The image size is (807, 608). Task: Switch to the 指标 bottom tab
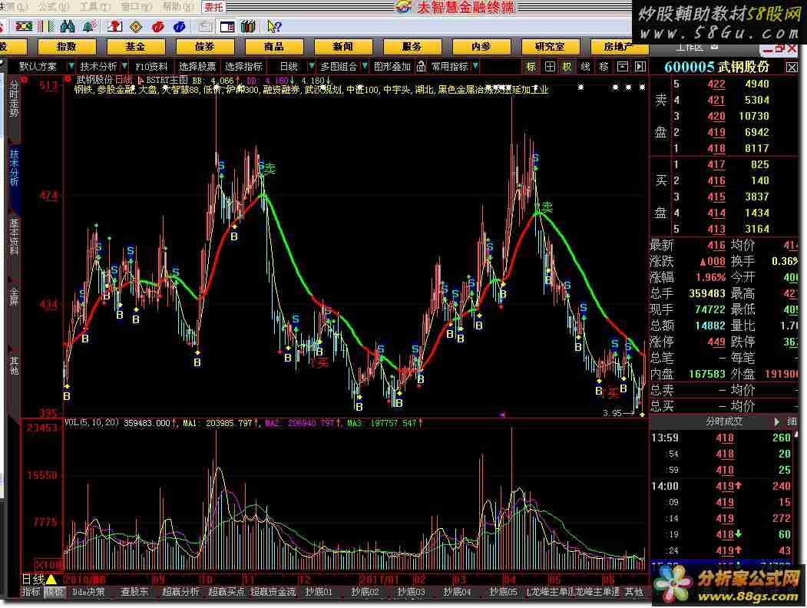pyautogui.click(x=31, y=592)
